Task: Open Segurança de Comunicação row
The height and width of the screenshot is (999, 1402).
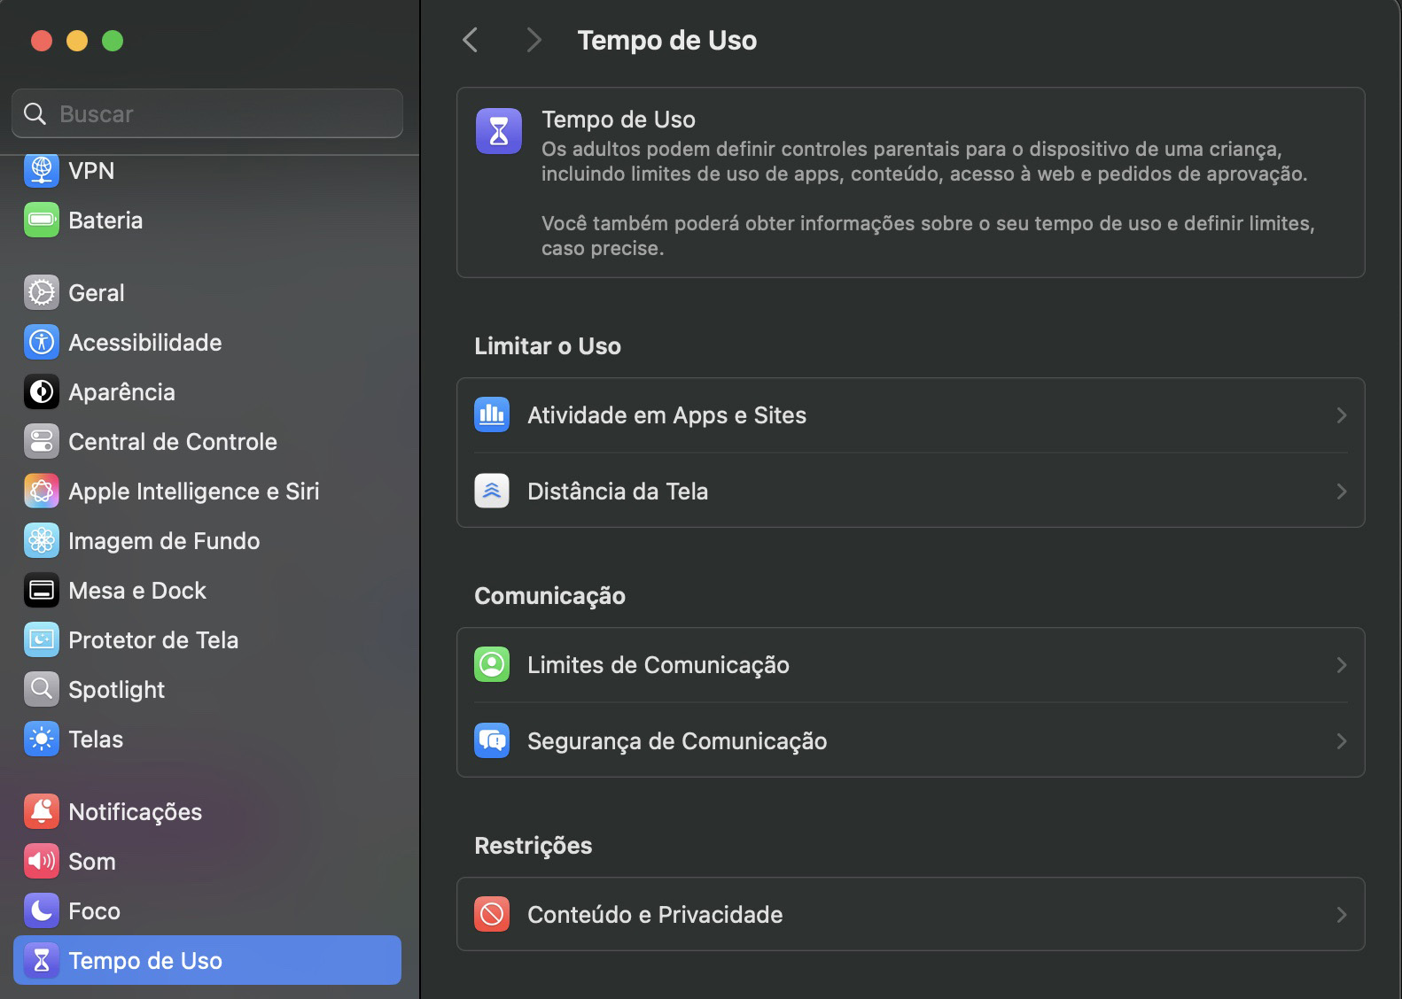Action: point(910,740)
